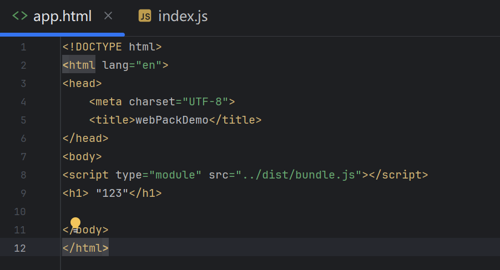This screenshot has height=270, width=500.
Task: Click line number 1 in the gutter
Action: tap(23, 47)
